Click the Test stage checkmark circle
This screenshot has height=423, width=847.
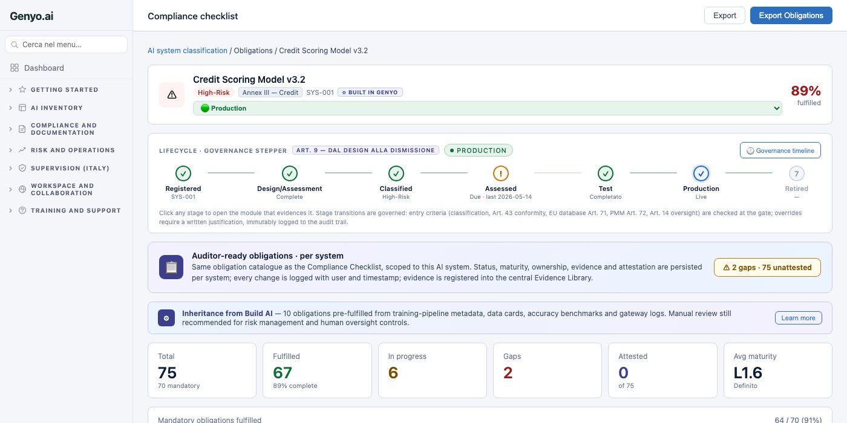tap(606, 173)
